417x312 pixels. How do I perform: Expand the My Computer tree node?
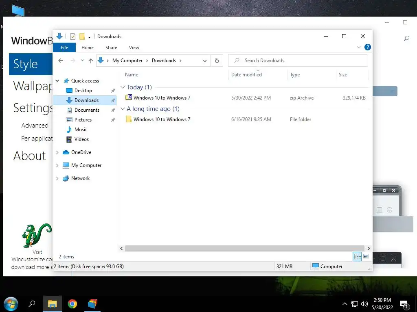(x=57, y=165)
